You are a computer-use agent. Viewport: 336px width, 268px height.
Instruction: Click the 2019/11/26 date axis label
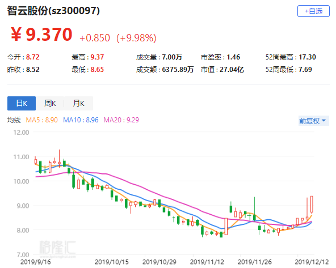point(255,262)
